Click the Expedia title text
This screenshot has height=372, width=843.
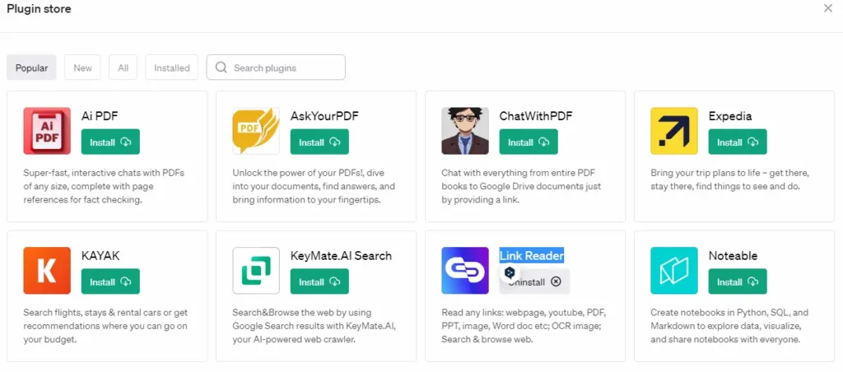730,116
